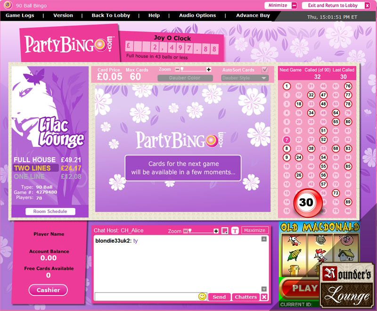This screenshot has height=311, width=377.
Task: Open the Cashier
Action: 48,290
